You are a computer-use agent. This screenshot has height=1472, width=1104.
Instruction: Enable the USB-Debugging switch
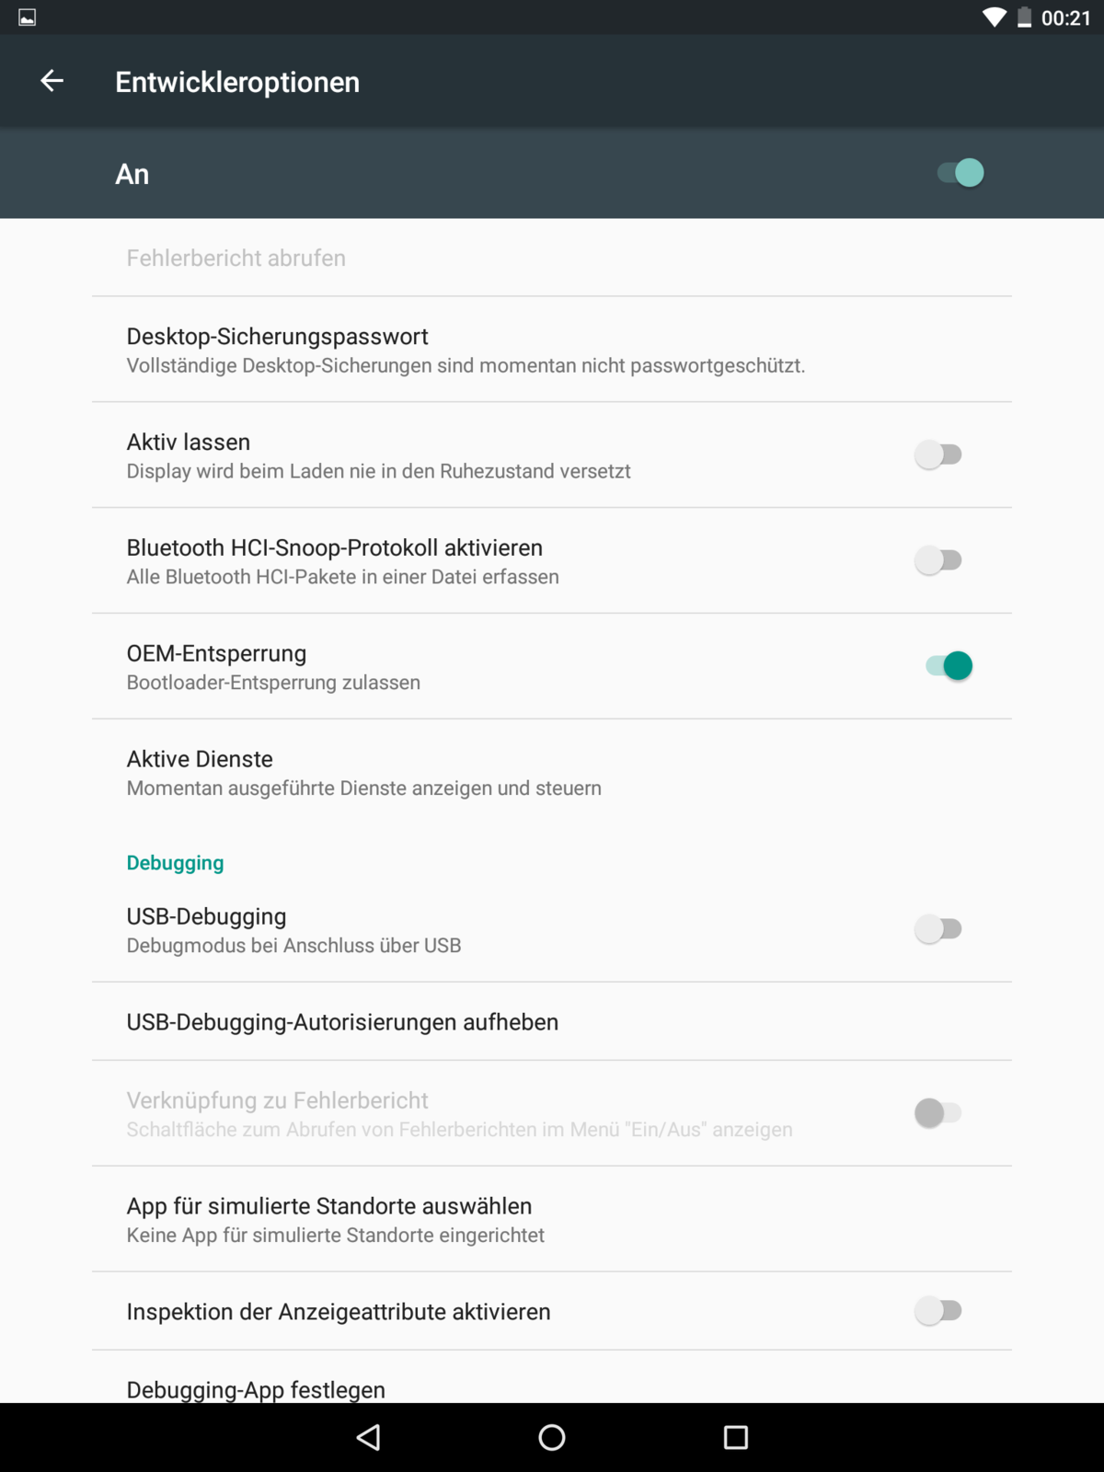point(937,929)
